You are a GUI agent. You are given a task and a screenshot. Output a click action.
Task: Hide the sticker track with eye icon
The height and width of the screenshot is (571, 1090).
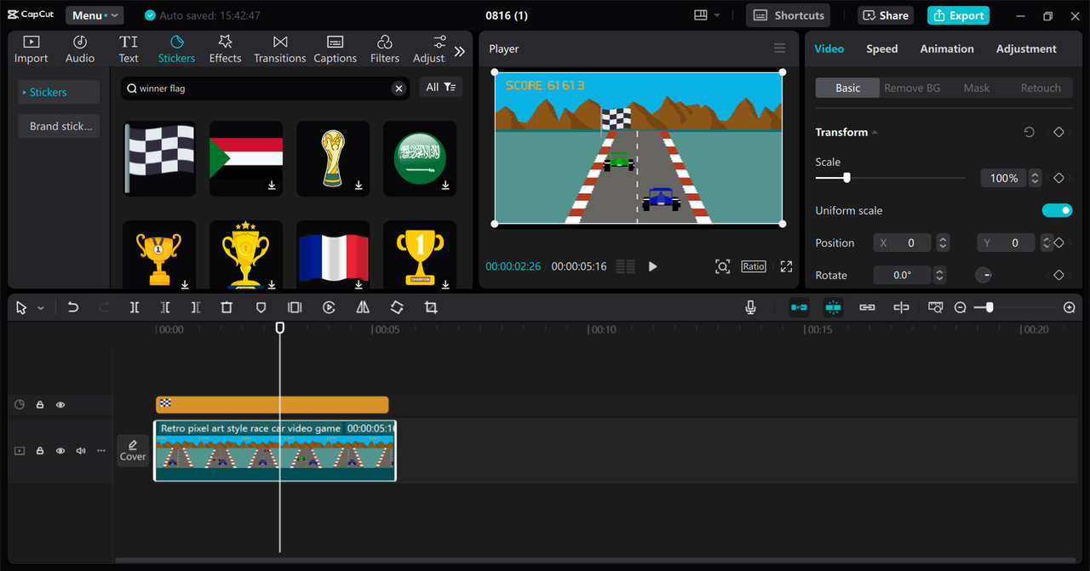coord(60,405)
